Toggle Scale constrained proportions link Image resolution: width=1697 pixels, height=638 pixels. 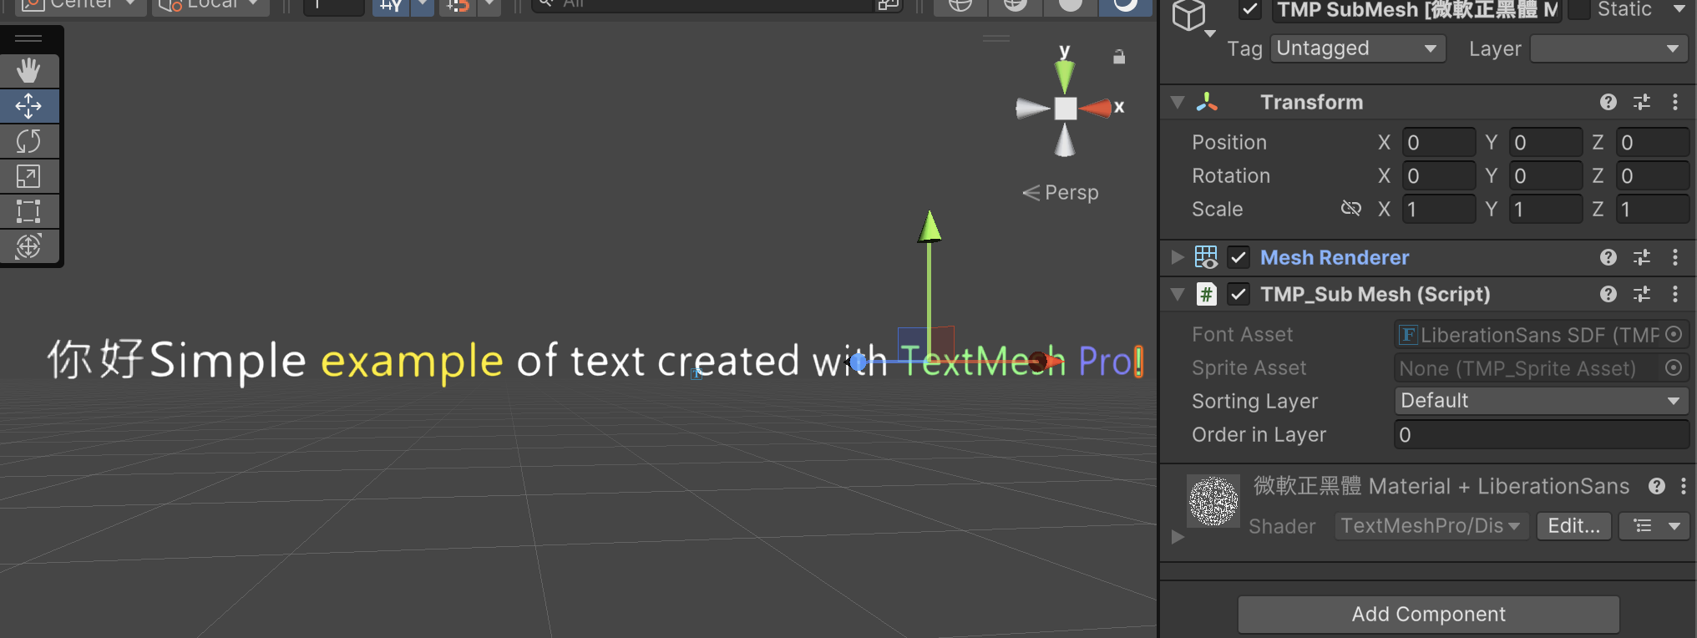click(x=1350, y=208)
